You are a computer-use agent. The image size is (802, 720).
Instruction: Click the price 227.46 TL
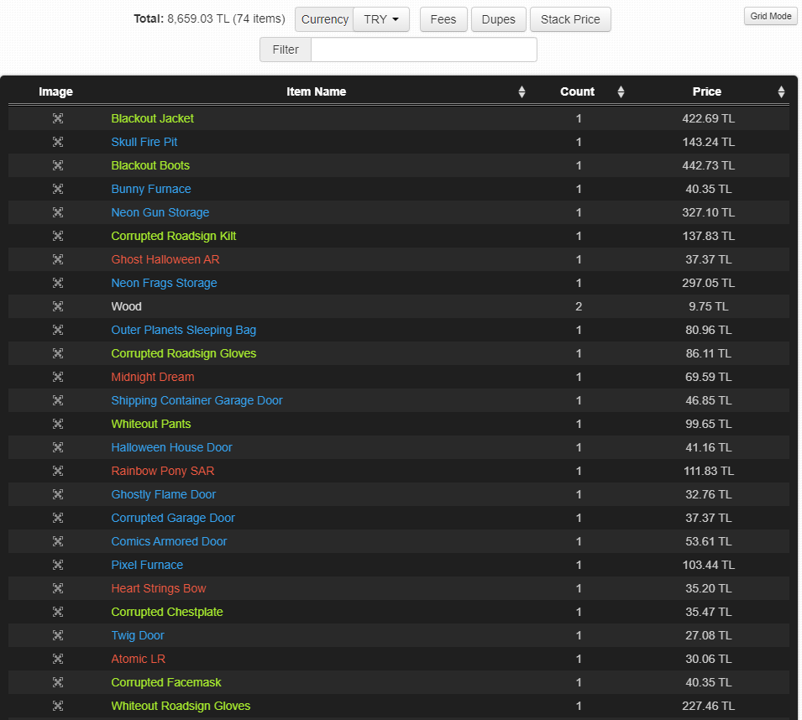(709, 707)
